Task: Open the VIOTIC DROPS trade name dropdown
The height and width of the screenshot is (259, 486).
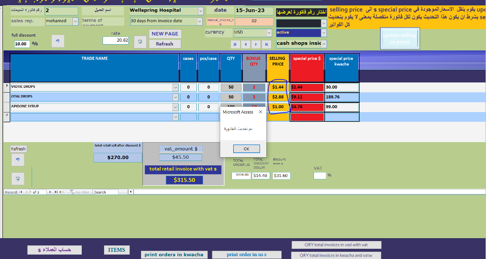Action: 175,87
